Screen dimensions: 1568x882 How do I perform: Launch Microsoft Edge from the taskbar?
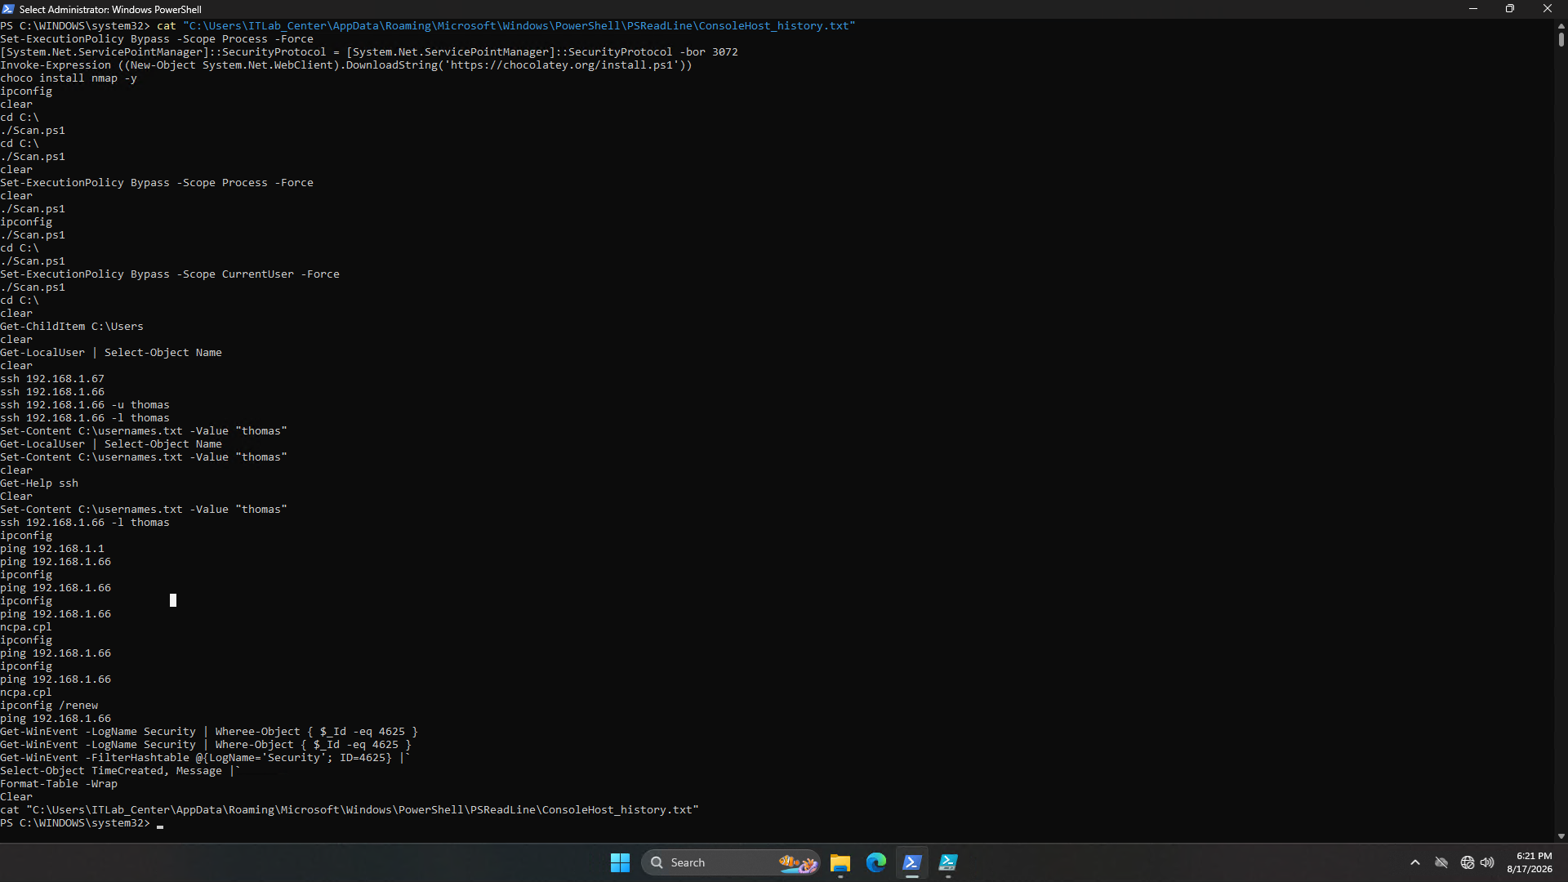point(876,862)
